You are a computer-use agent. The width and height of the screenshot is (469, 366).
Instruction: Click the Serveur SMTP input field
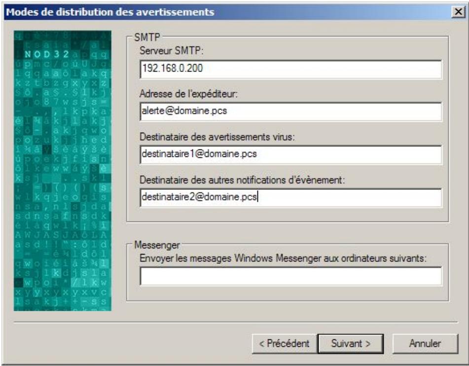pyautogui.click(x=291, y=70)
